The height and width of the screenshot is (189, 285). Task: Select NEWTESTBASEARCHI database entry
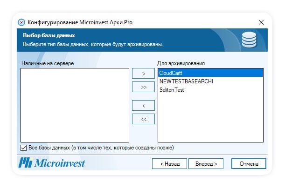(x=186, y=81)
